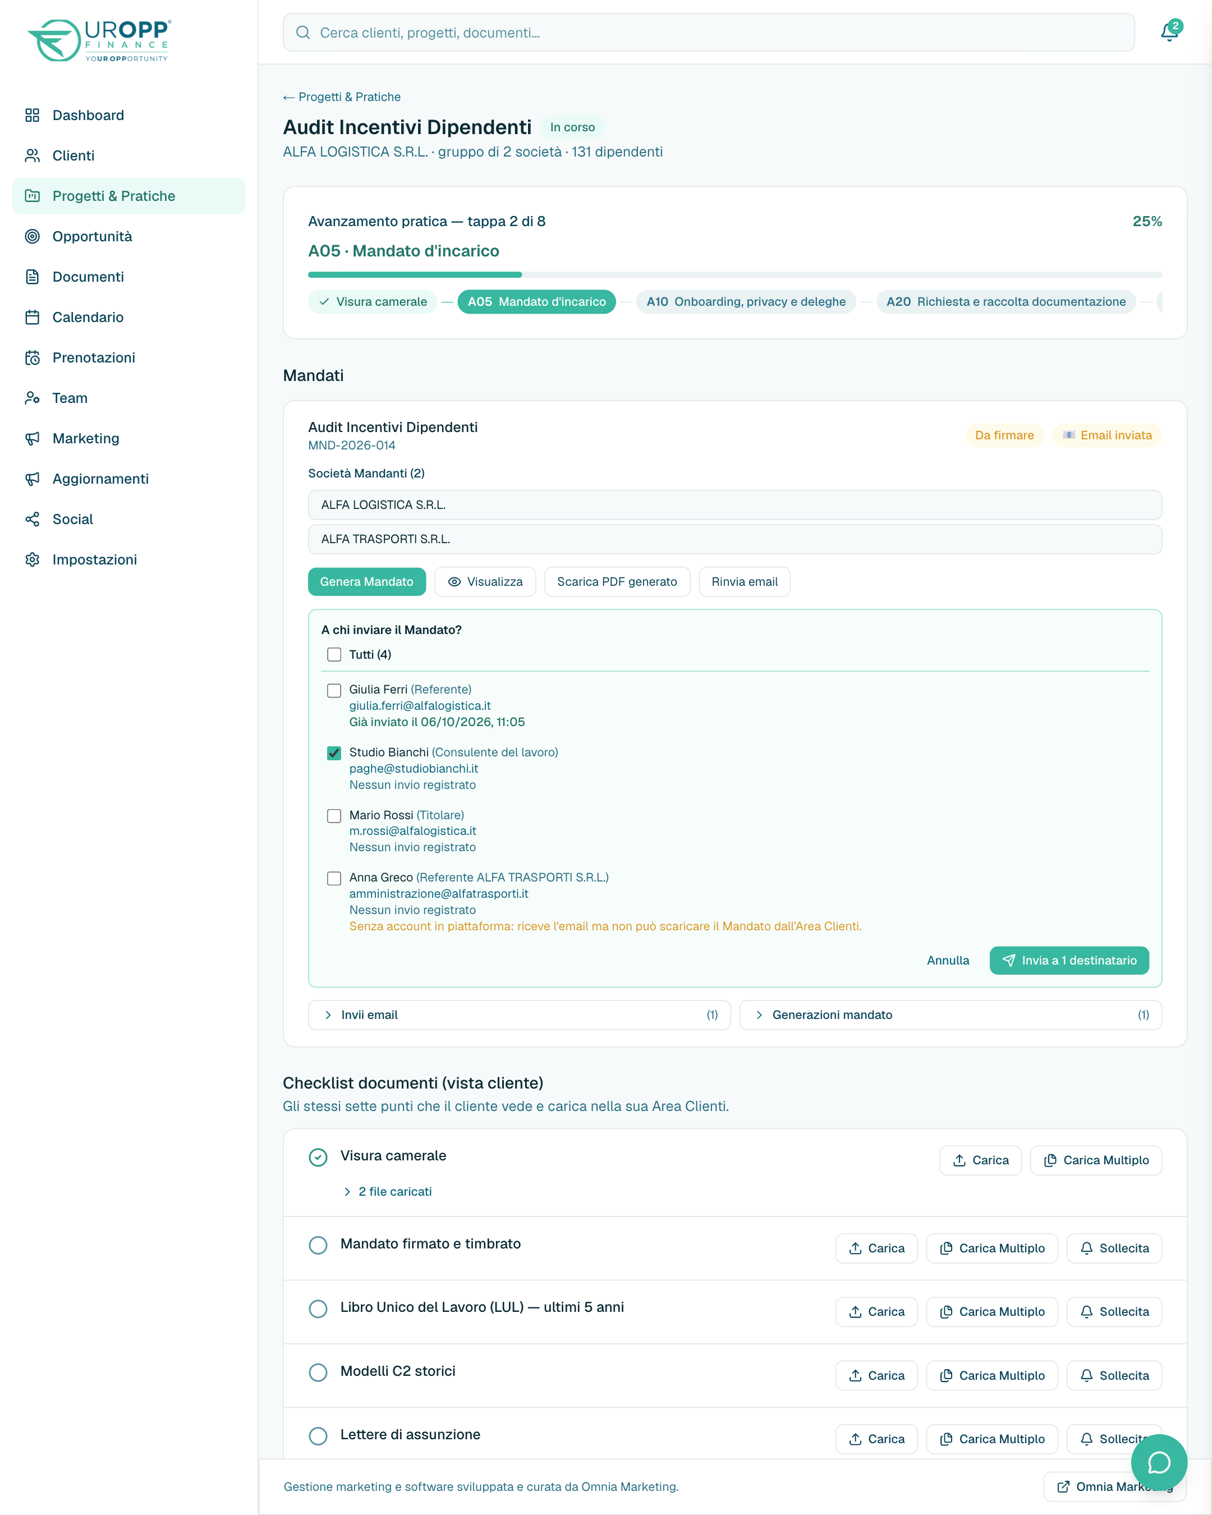Click Genera Mandato button
The height and width of the screenshot is (1515, 1212).
pos(367,582)
